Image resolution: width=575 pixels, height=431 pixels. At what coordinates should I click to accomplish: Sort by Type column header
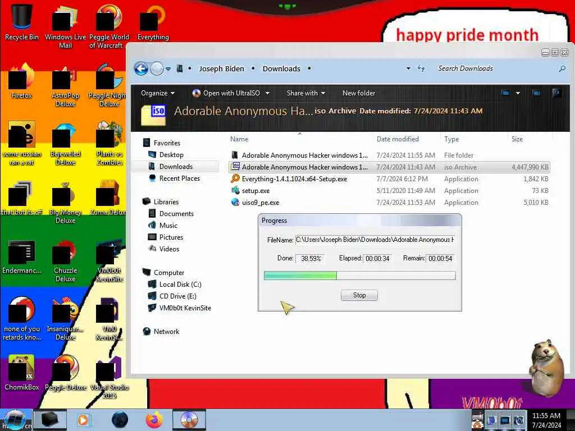point(451,139)
